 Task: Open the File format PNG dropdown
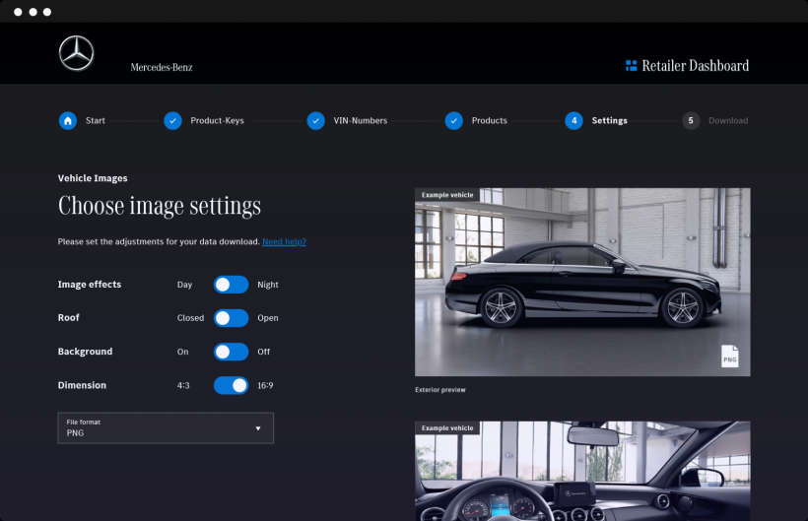pos(166,427)
